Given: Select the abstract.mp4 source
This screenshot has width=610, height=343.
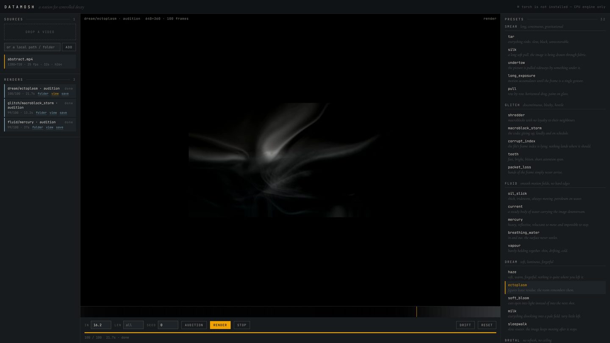Looking at the screenshot, I should click(40, 61).
